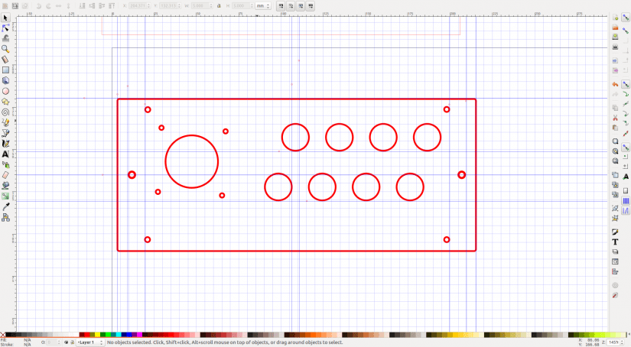The height and width of the screenshot is (347, 631).
Task: Toggle the width-height lock ratio button
Action: point(219,6)
